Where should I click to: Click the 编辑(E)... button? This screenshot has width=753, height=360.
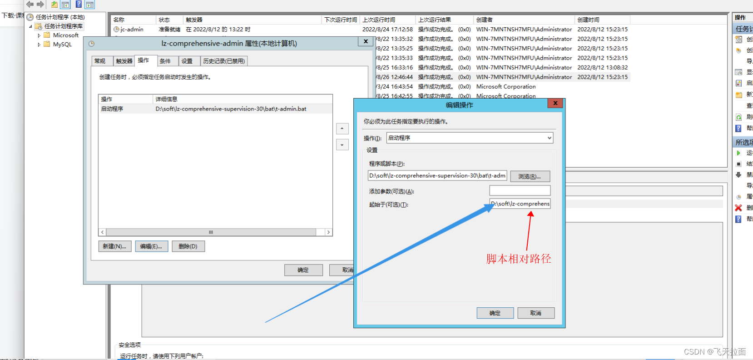coord(151,246)
